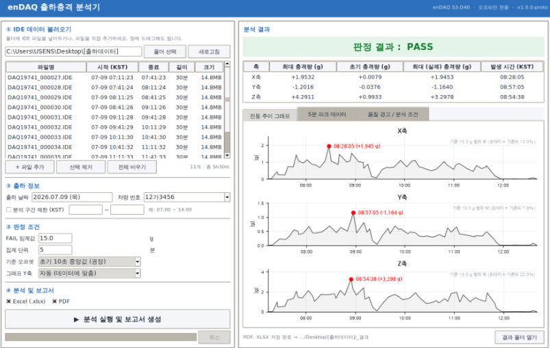Click the folder path input field
The height and width of the screenshot is (348, 550).
(x=74, y=51)
